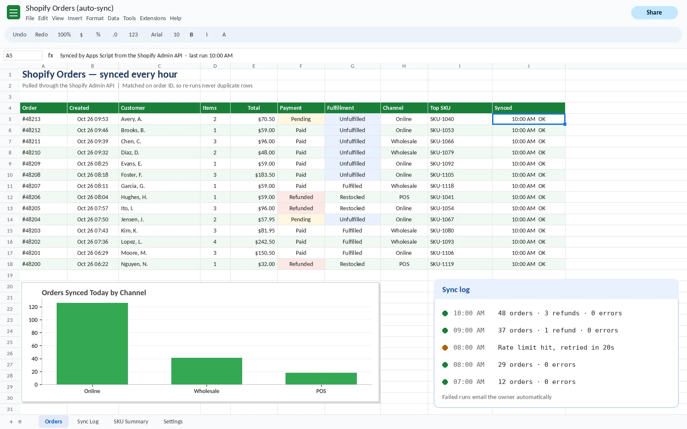Click the green Sheets logo icon
This screenshot has width=687, height=429.
pos(14,12)
